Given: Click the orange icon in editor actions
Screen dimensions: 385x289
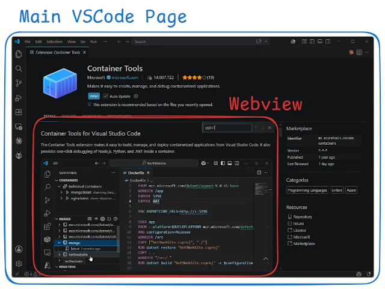Looking at the screenshot, I should point(351,52).
